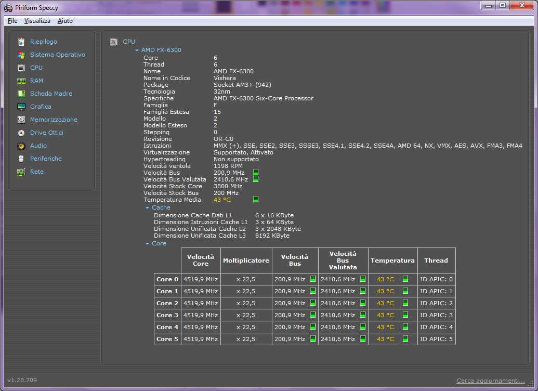Click the Thread column header

point(436,260)
